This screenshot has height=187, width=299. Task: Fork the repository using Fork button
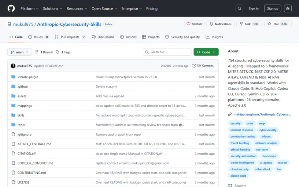click(249, 24)
